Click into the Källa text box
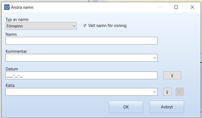202x118 pixels. pyautogui.click(x=78, y=92)
